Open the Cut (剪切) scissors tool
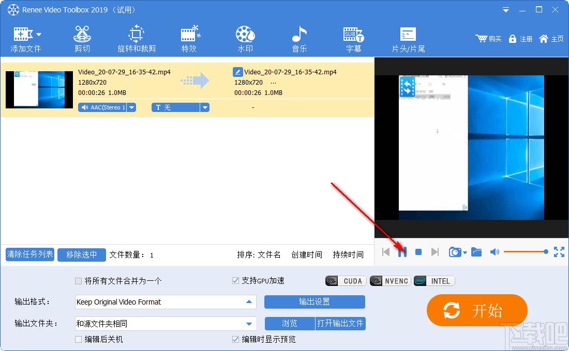This screenshot has height=351, width=569. tap(82, 39)
